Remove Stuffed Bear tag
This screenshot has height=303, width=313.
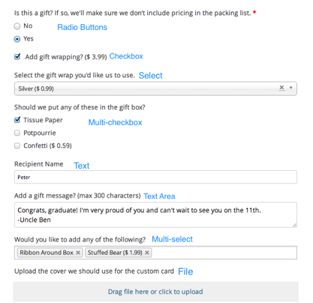tap(147, 252)
